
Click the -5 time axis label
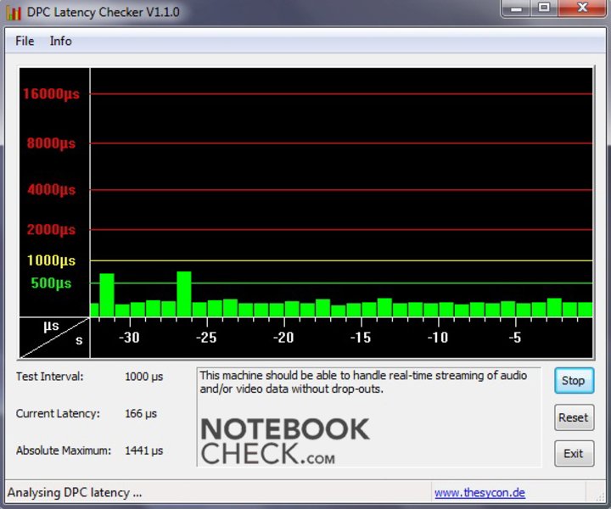(515, 338)
